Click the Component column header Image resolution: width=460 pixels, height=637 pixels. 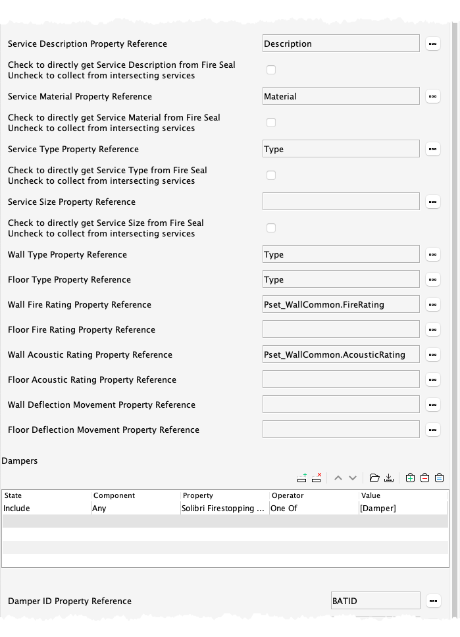(x=136, y=495)
